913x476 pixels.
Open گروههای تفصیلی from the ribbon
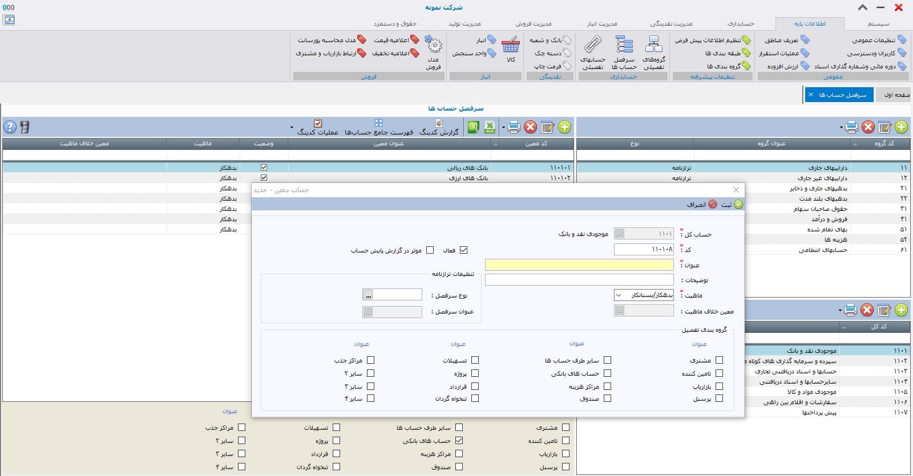click(653, 52)
